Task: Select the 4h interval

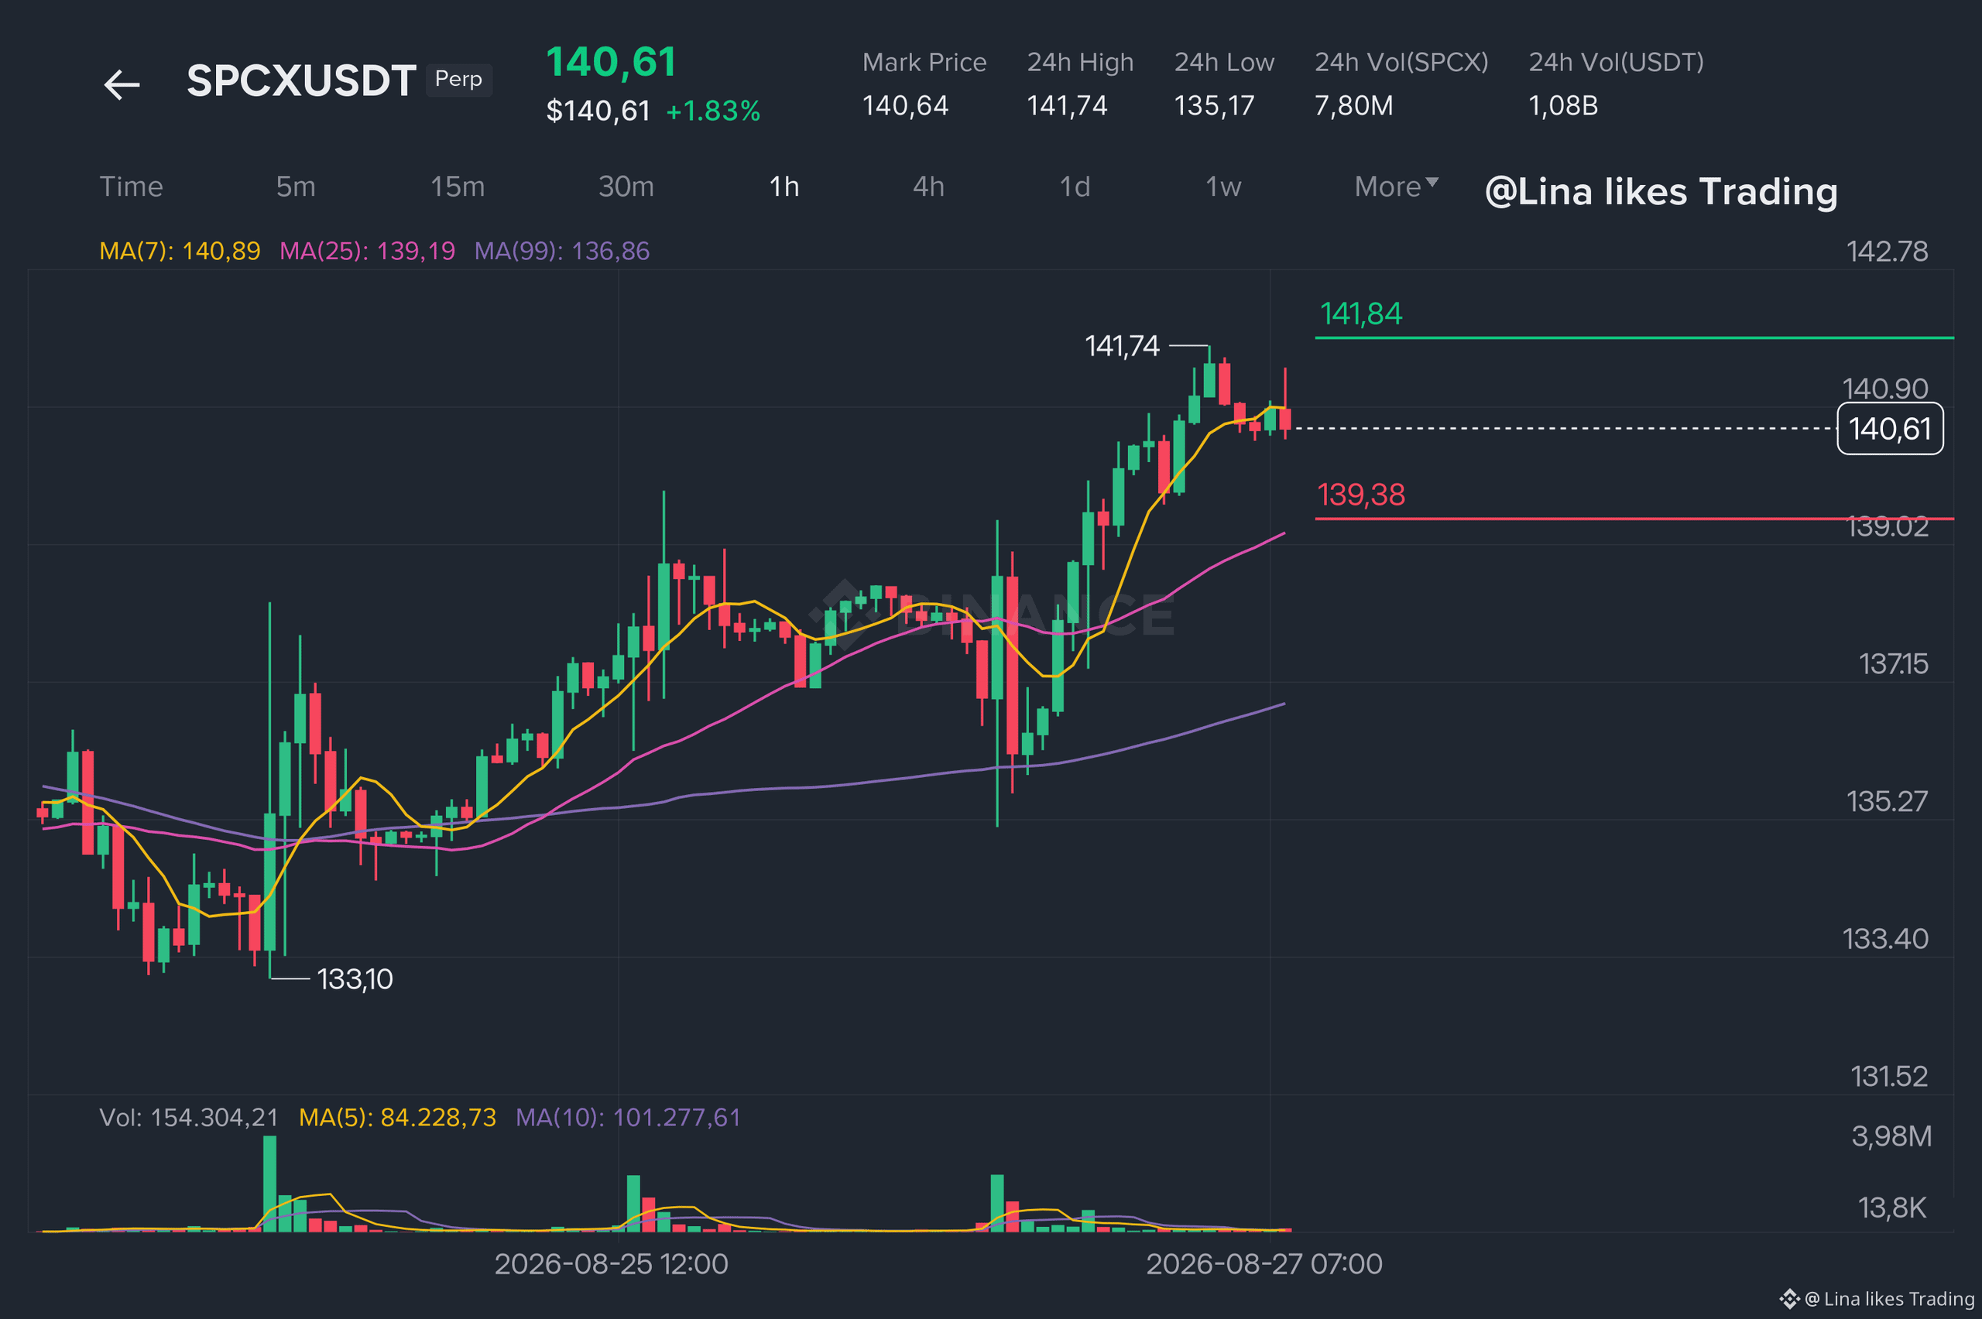Action: [929, 187]
